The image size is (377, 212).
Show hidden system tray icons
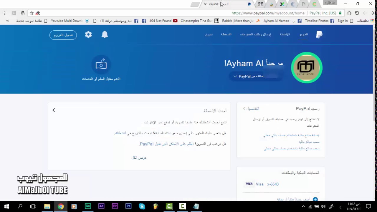[x=303, y=207]
